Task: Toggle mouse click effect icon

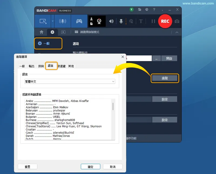Action: (x=131, y=21)
